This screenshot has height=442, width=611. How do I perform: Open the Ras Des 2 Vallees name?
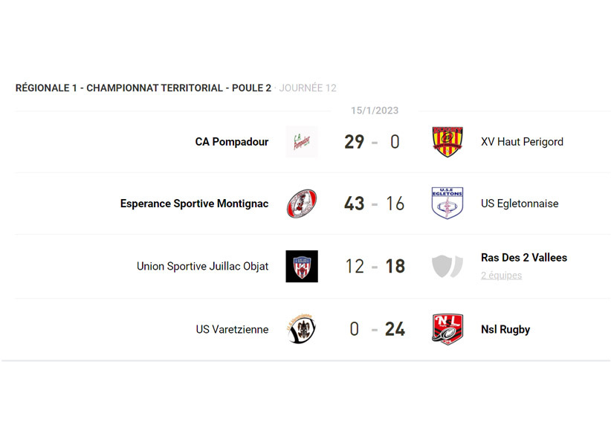pyautogui.click(x=523, y=258)
